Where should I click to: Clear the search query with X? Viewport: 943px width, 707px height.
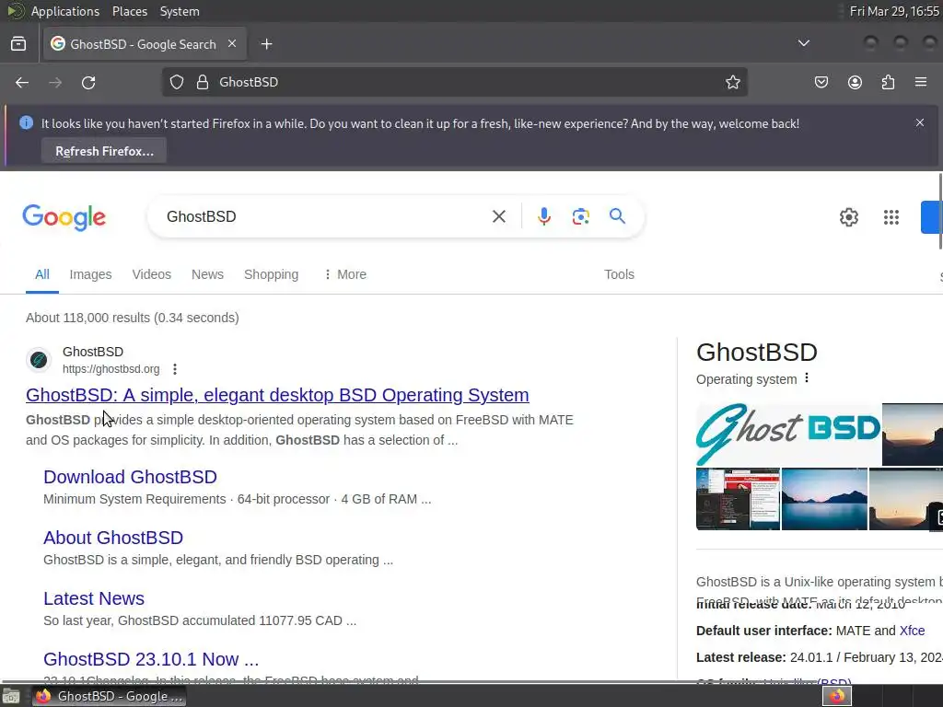(x=498, y=216)
